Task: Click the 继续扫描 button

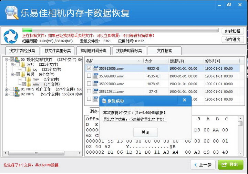Action: (232, 31)
